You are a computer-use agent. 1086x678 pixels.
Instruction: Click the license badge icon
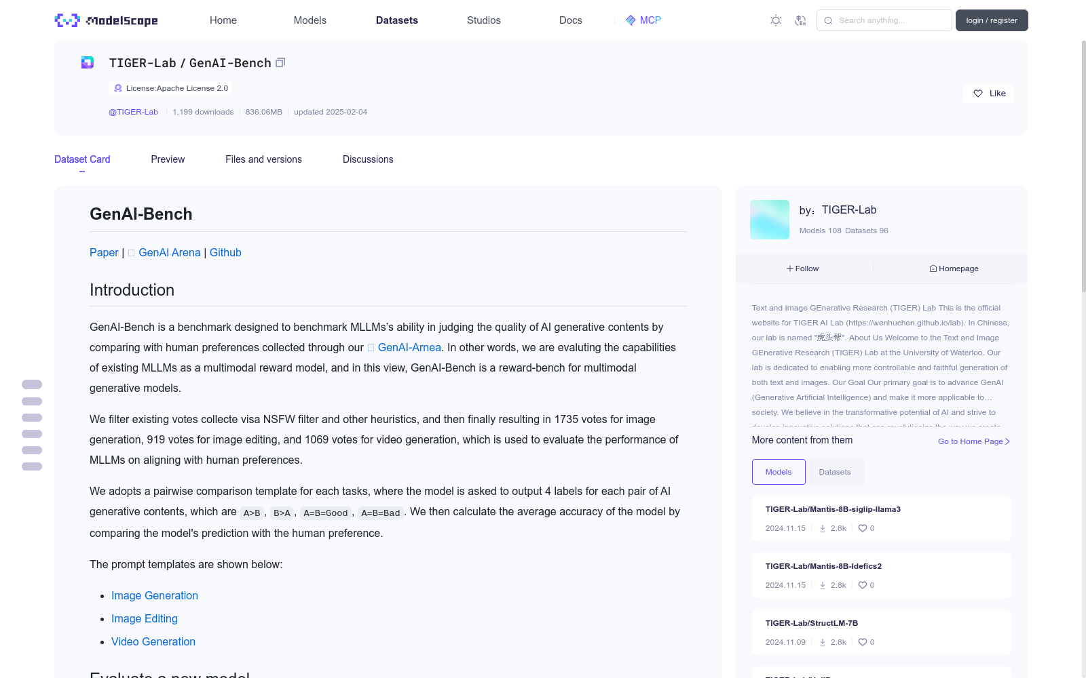(x=118, y=88)
